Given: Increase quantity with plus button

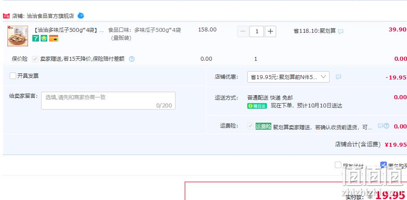Looking at the screenshot, I should (270, 31).
